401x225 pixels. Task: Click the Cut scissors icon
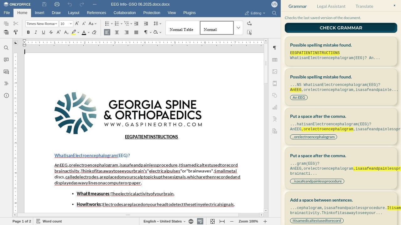point(16,24)
